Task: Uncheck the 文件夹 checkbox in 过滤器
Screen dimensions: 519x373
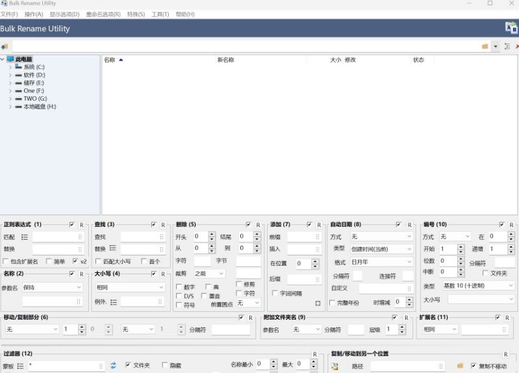Action: (x=128, y=365)
